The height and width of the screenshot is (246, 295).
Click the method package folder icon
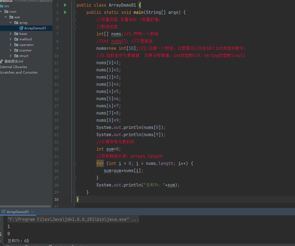(16, 39)
